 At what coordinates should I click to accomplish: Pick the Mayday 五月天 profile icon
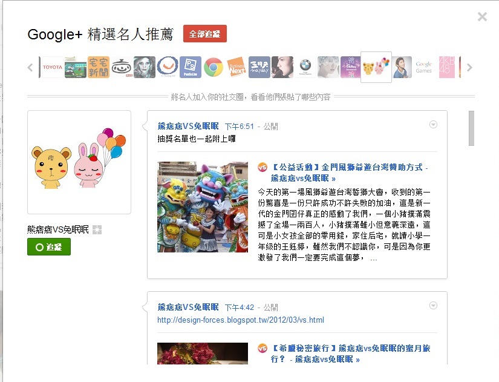coord(259,67)
